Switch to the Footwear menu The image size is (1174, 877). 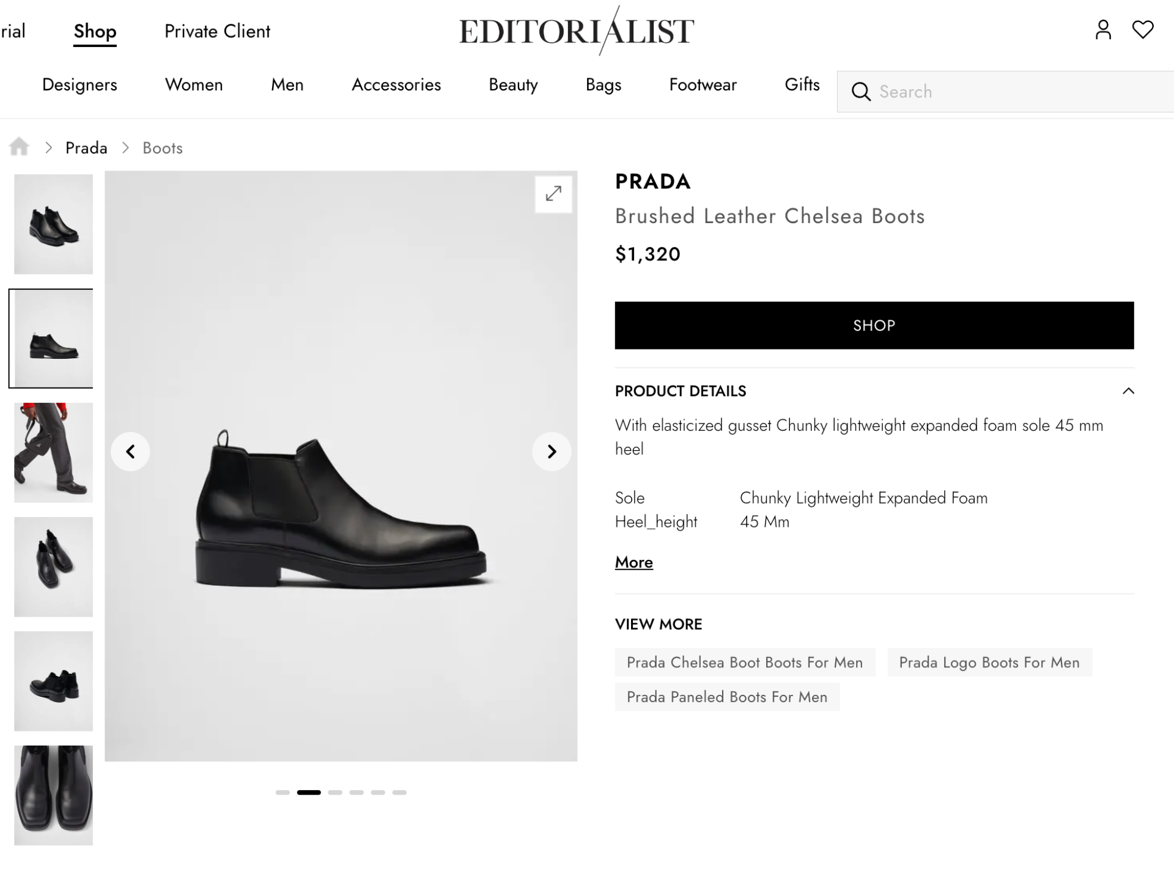tap(703, 85)
